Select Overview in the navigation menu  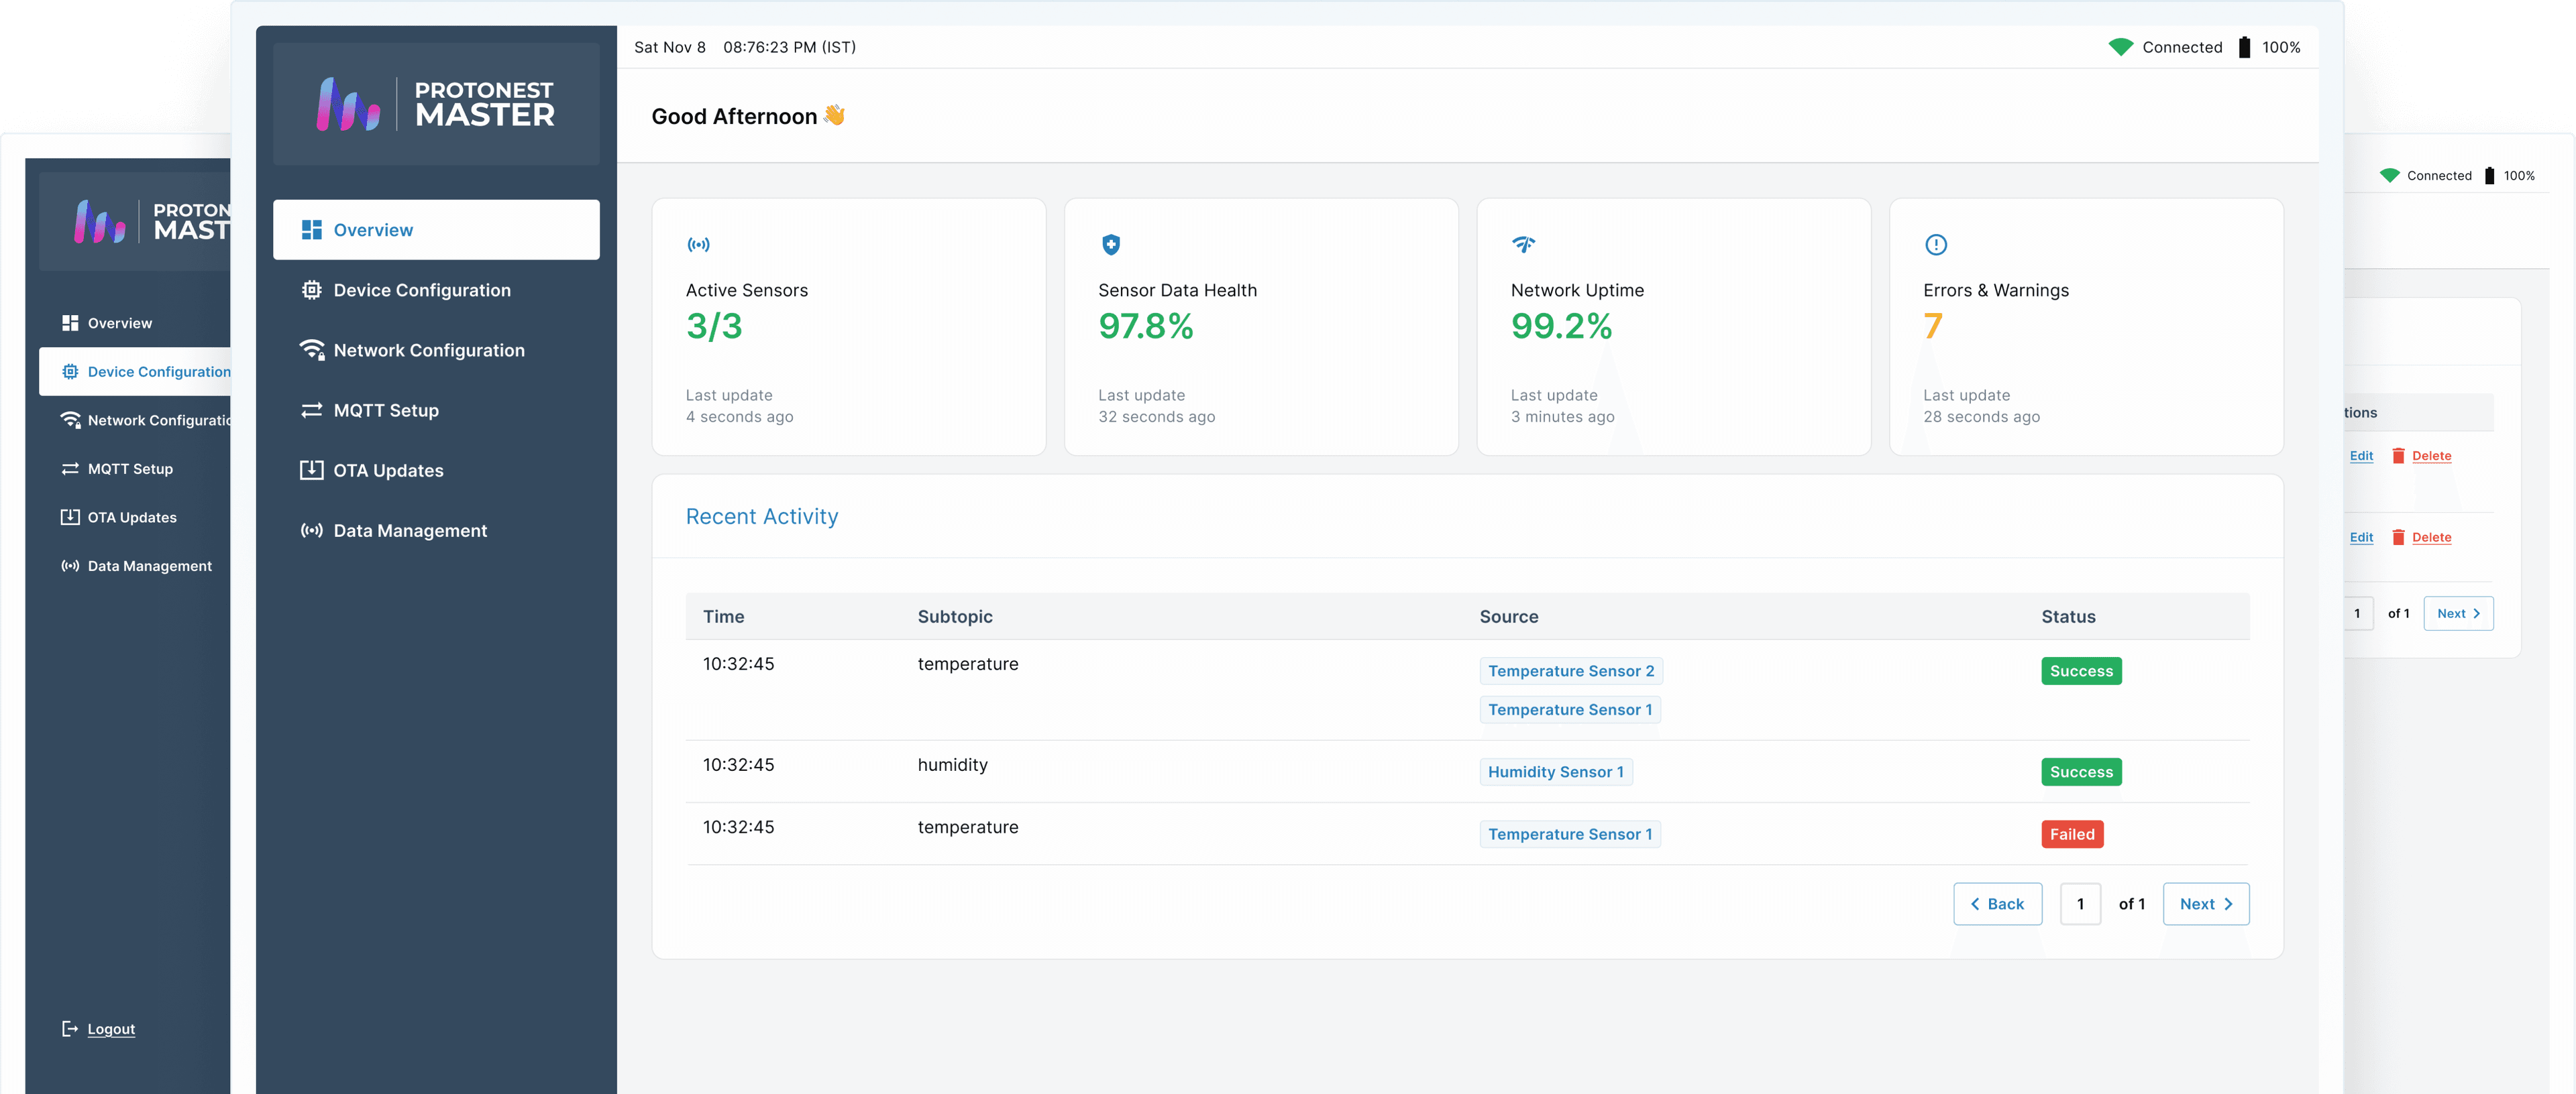pos(372,229)
